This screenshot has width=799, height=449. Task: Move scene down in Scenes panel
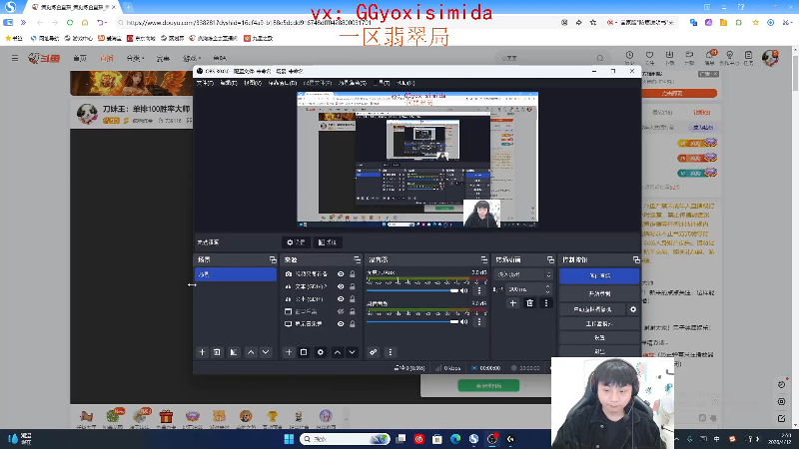coord(266,352)
